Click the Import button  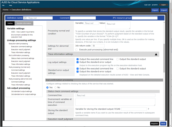coord(164,10)
